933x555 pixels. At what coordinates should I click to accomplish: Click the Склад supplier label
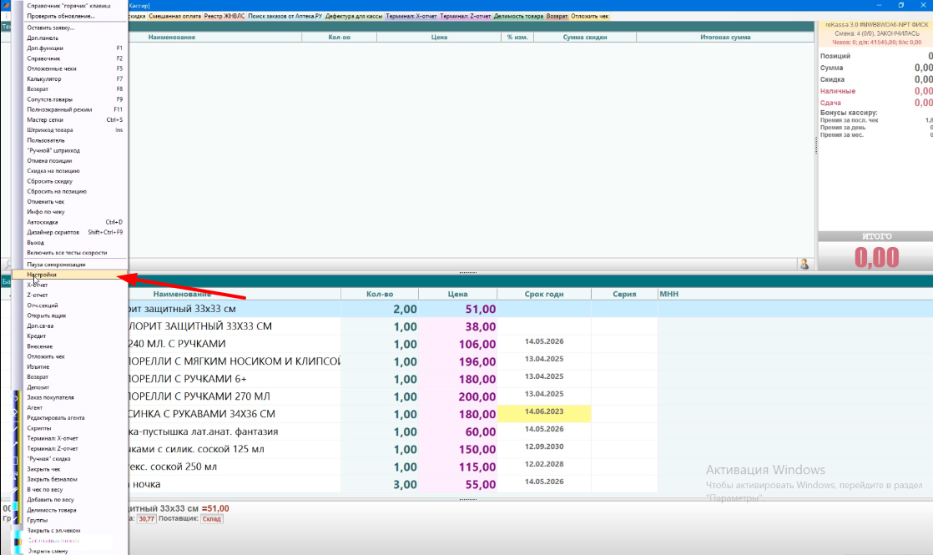(212, 519)
